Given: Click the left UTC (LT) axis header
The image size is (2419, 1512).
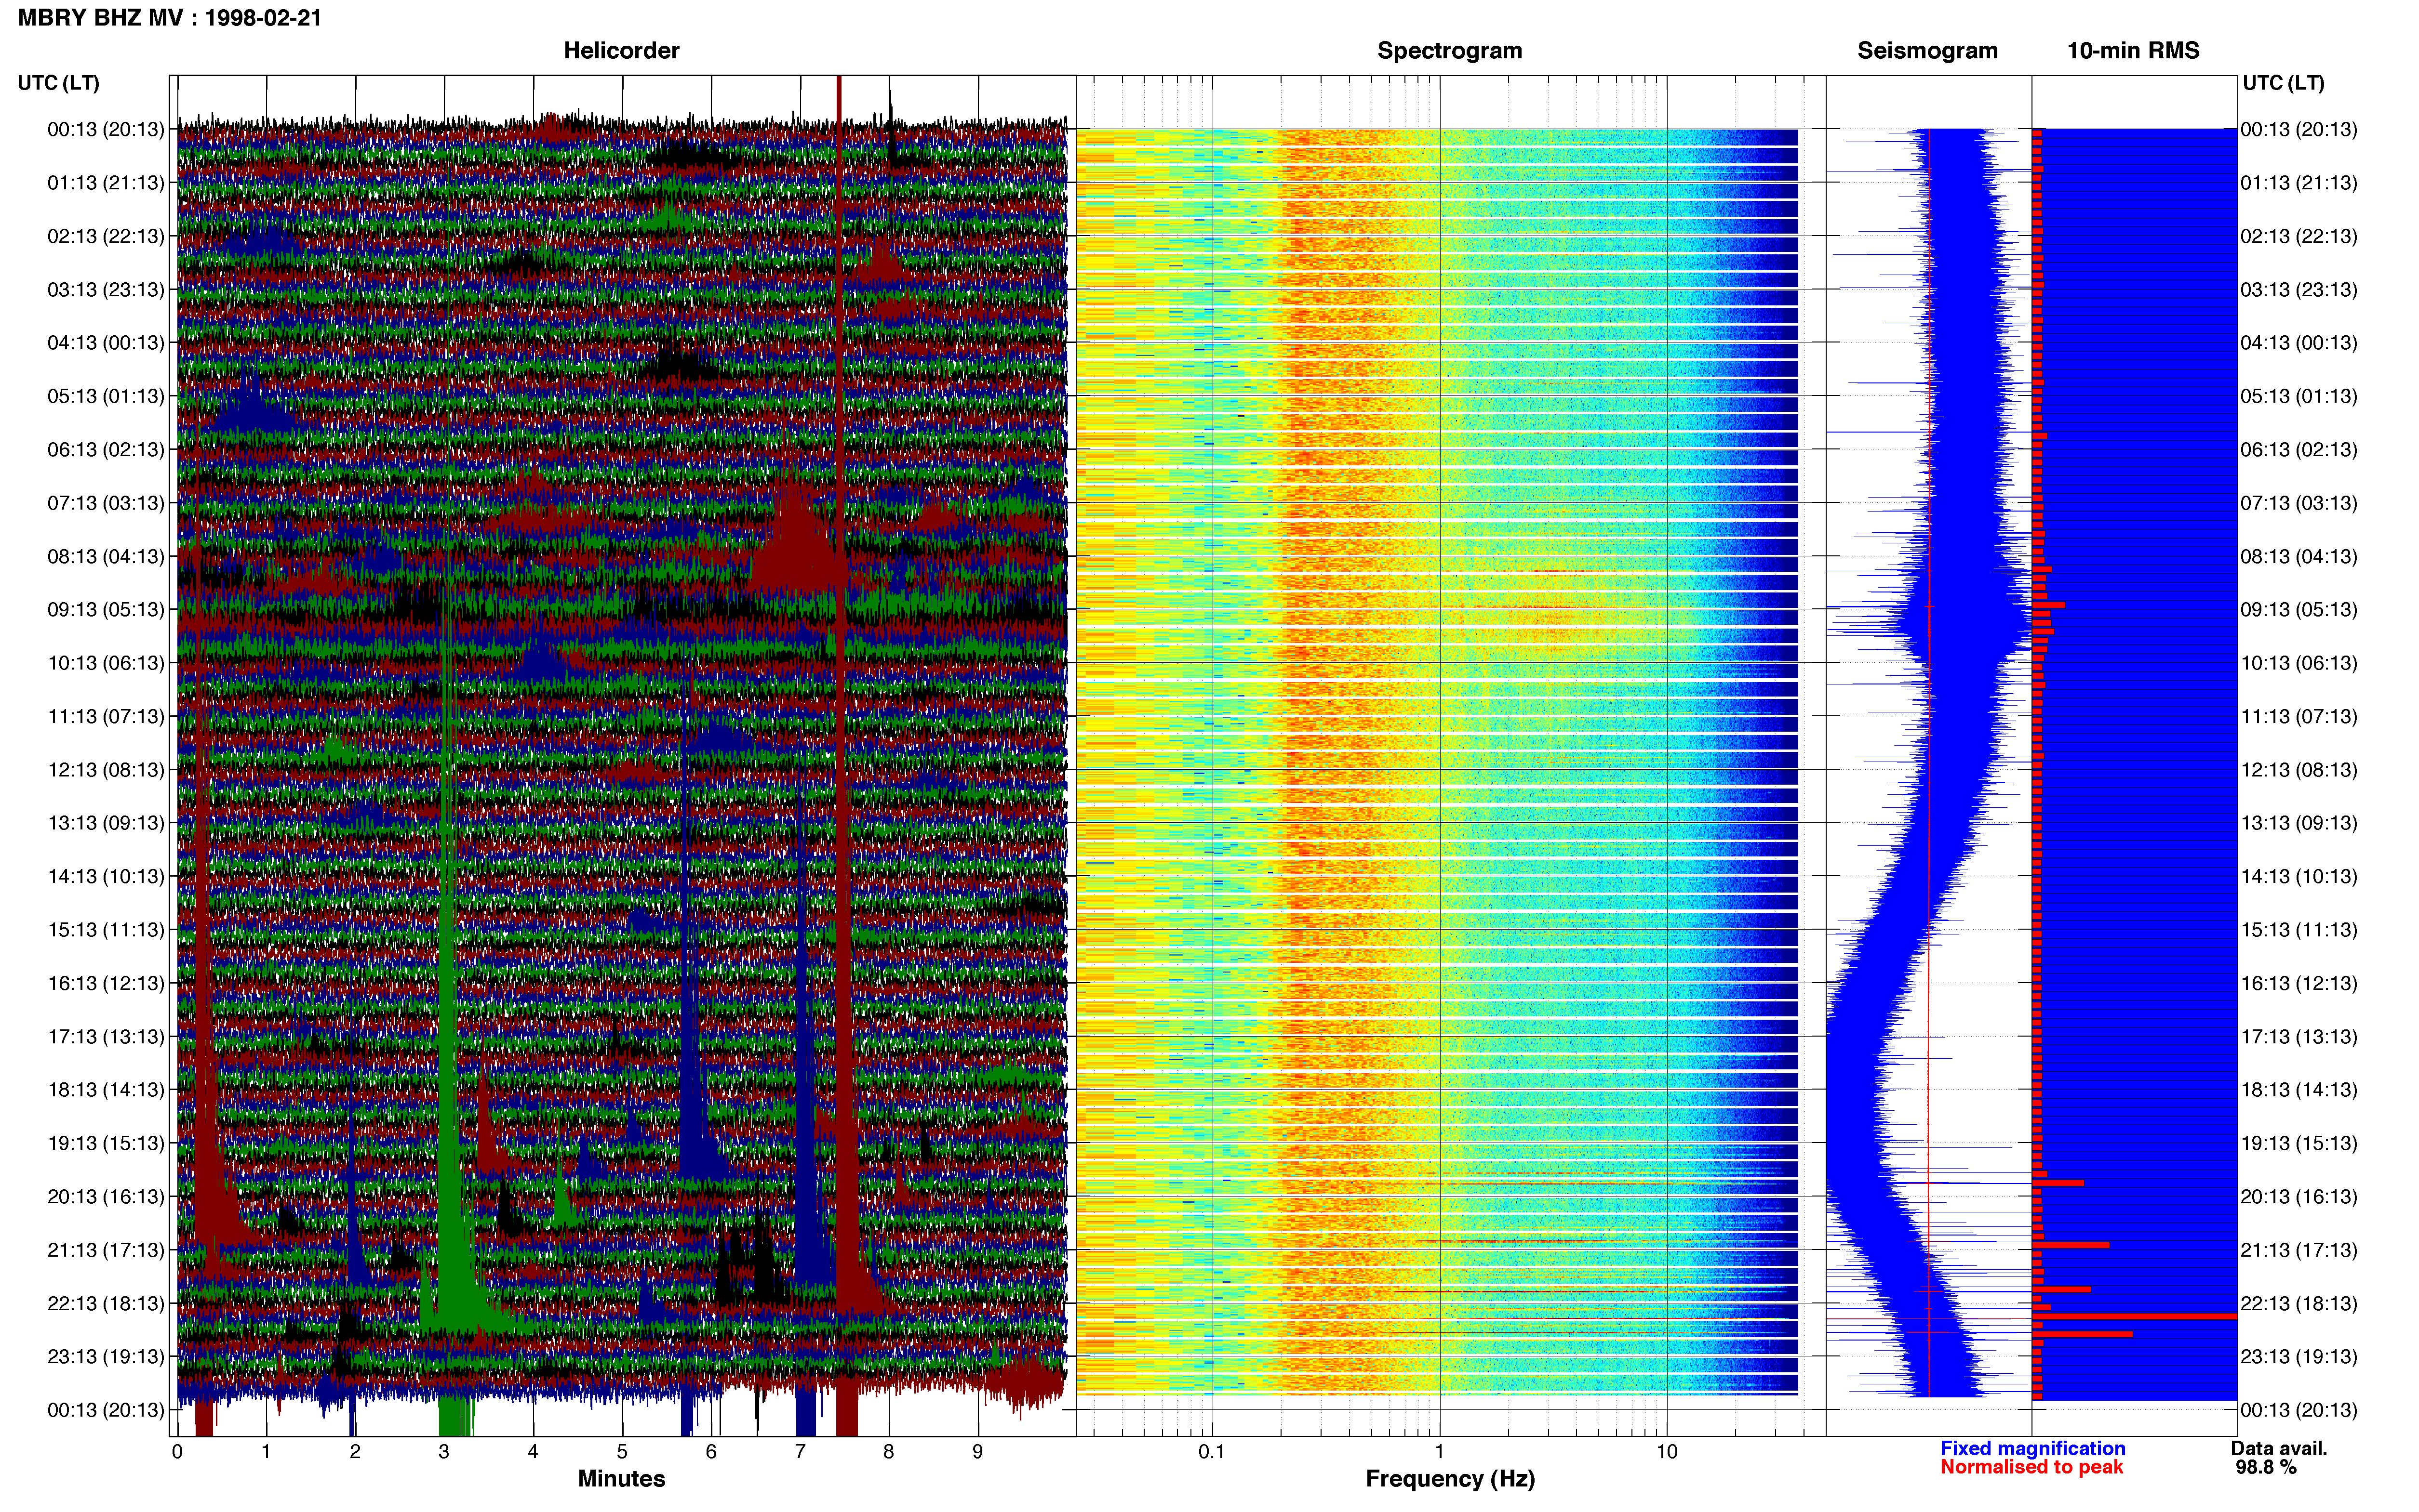Looking at the screenshot, I should [x=59, y=83].
